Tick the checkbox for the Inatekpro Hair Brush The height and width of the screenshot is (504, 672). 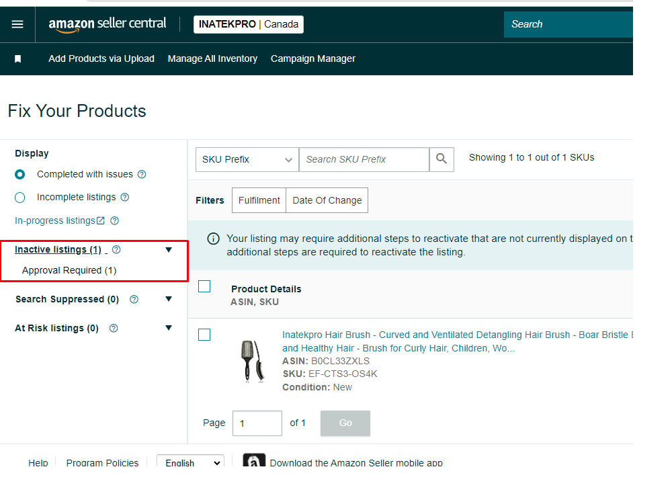tap(204, 335)
